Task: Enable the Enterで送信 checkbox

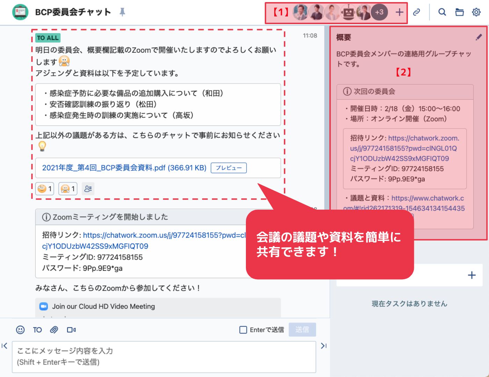Action: click(243, 330)
